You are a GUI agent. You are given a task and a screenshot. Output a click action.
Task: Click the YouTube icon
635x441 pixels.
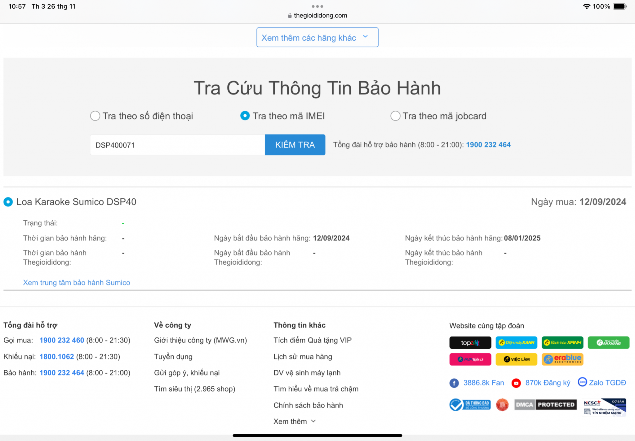click(x=516, y=383)
